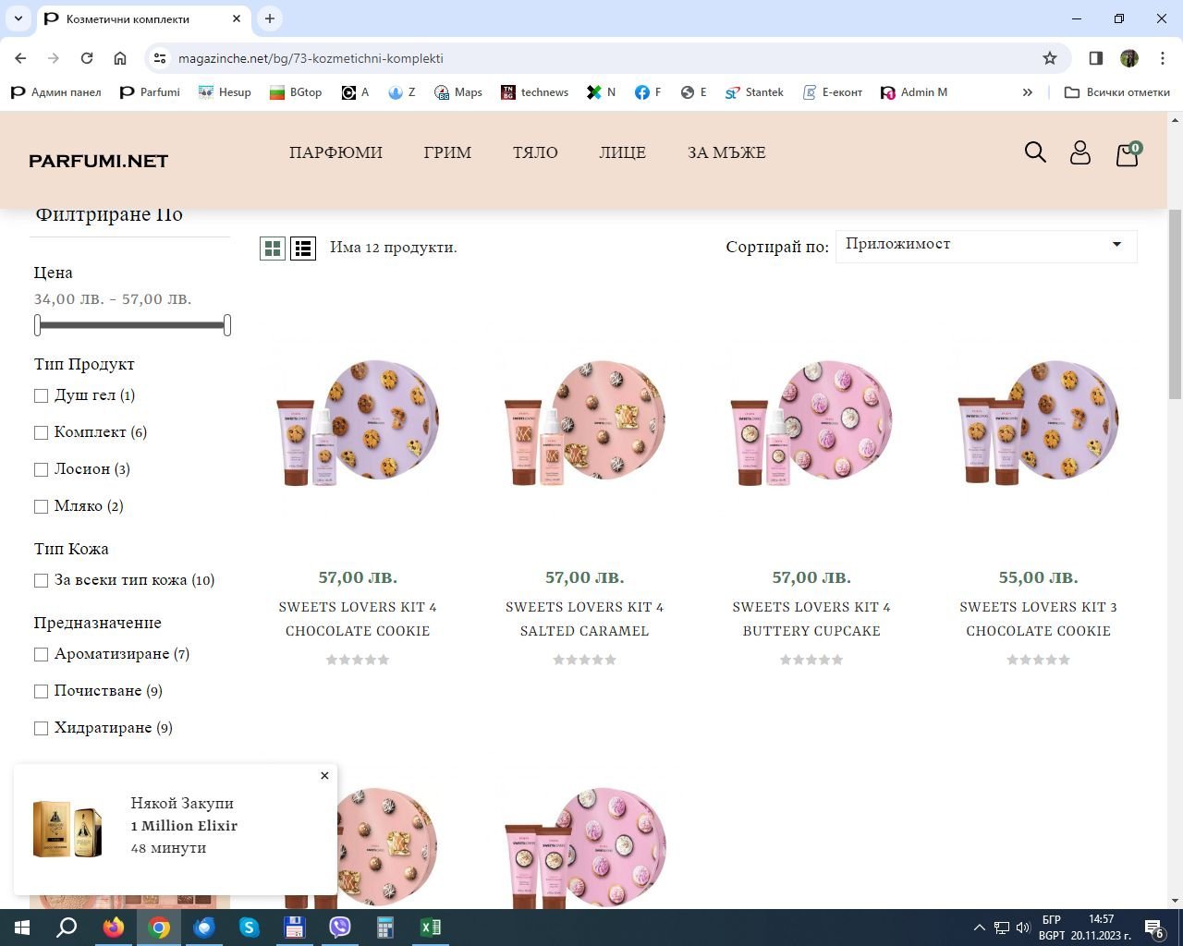Switch to list view of products
Image resolution: width=1183 pixels, height=946 pixels.
point(303,248)
